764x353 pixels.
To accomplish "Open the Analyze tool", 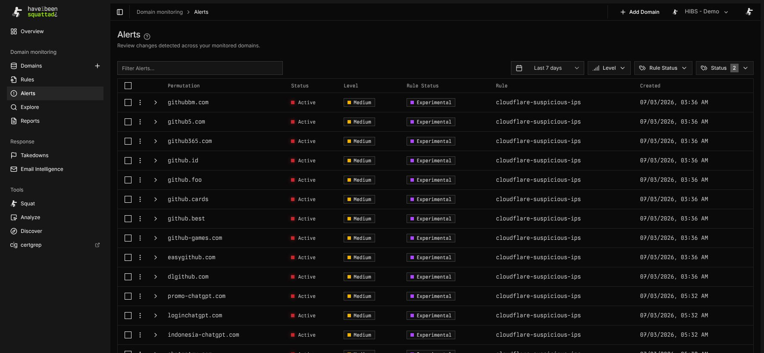I will tap(55, 217).
